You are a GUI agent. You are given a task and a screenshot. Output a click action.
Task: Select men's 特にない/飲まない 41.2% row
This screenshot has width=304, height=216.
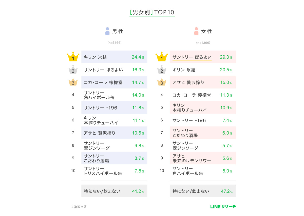[114, 191]
